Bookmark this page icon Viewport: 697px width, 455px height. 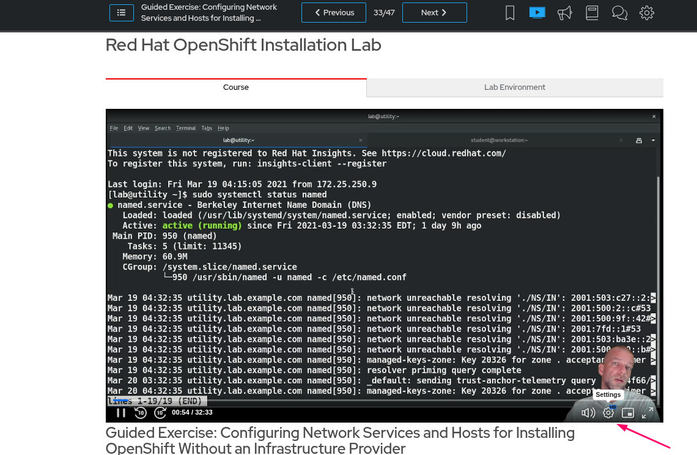click(x=510, y=12)
